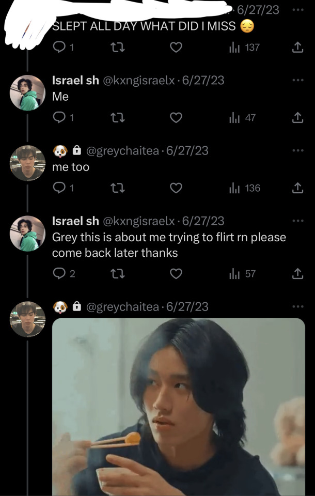Screen dimensions: 315x496
Task: Share the 'me too' tweet
Action: (297, 188)
